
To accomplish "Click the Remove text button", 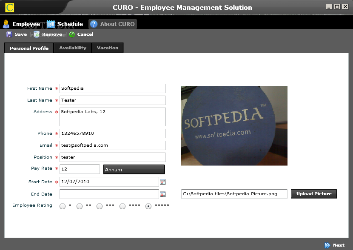I will pos(52,34).
